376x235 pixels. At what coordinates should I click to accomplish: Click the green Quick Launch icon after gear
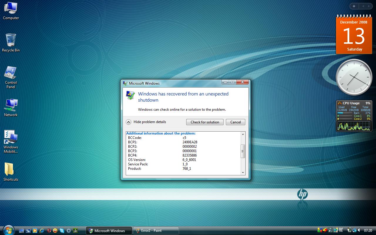pyautogui.click(x=75, y=231)
